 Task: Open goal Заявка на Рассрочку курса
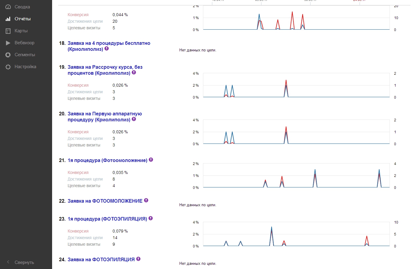pyautogui.click(x=105, y=67)
